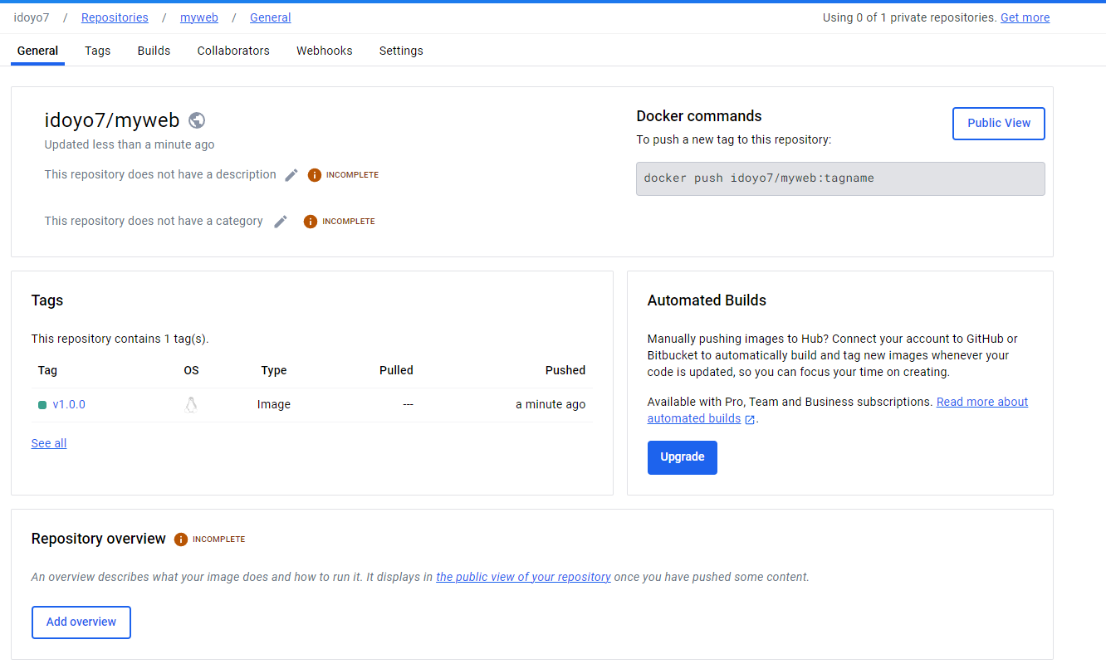Switch to the General tab
Image resolution: width=1106 pixels, height=664 pixels.
click(x=38, y=51)
